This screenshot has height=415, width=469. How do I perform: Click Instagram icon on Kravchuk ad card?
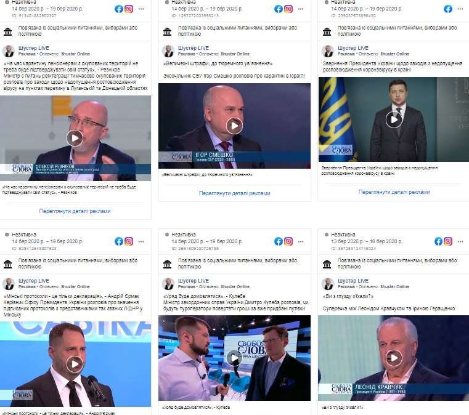click(x=448, y=241)
